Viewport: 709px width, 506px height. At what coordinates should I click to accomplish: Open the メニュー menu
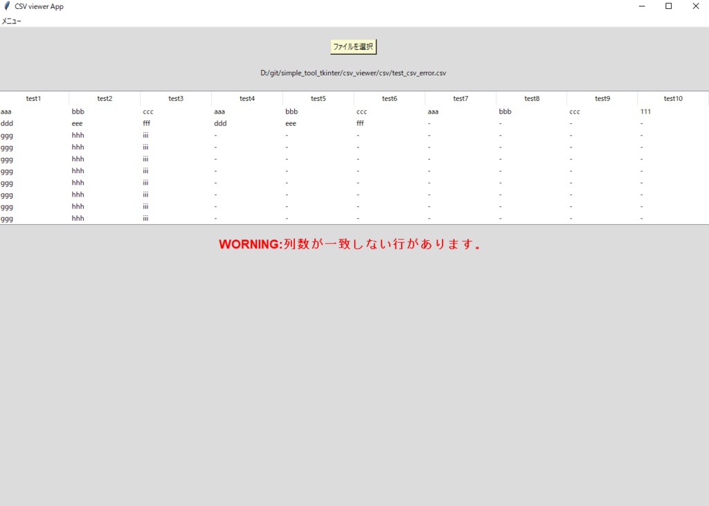click(11, 20)
